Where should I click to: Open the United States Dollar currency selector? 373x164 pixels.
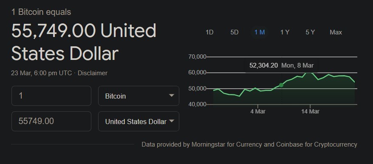point(138,121)
